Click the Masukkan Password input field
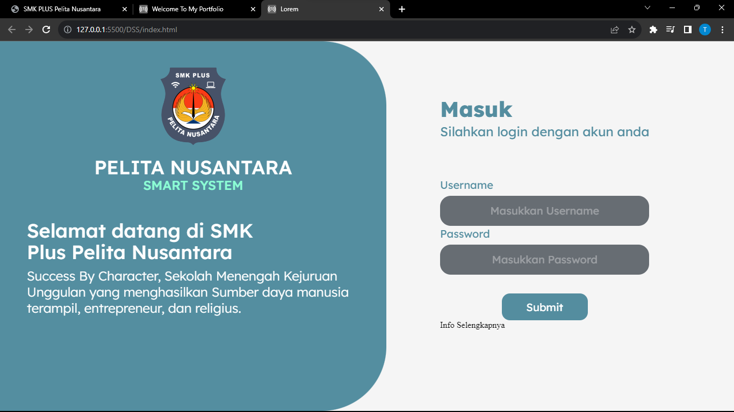Image resolution: width=734 pixels, height=412 pixels. click(x=544, y=260)
